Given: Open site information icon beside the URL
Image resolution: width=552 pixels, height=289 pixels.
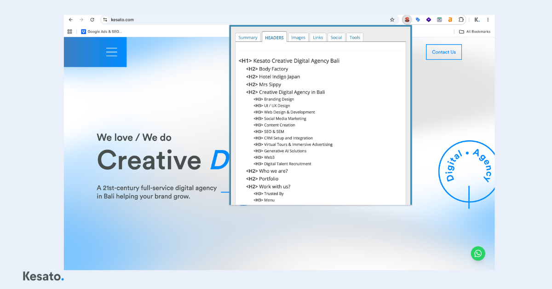Looking at the screenshot, I should pyautogui.click(x=105, y=20).
